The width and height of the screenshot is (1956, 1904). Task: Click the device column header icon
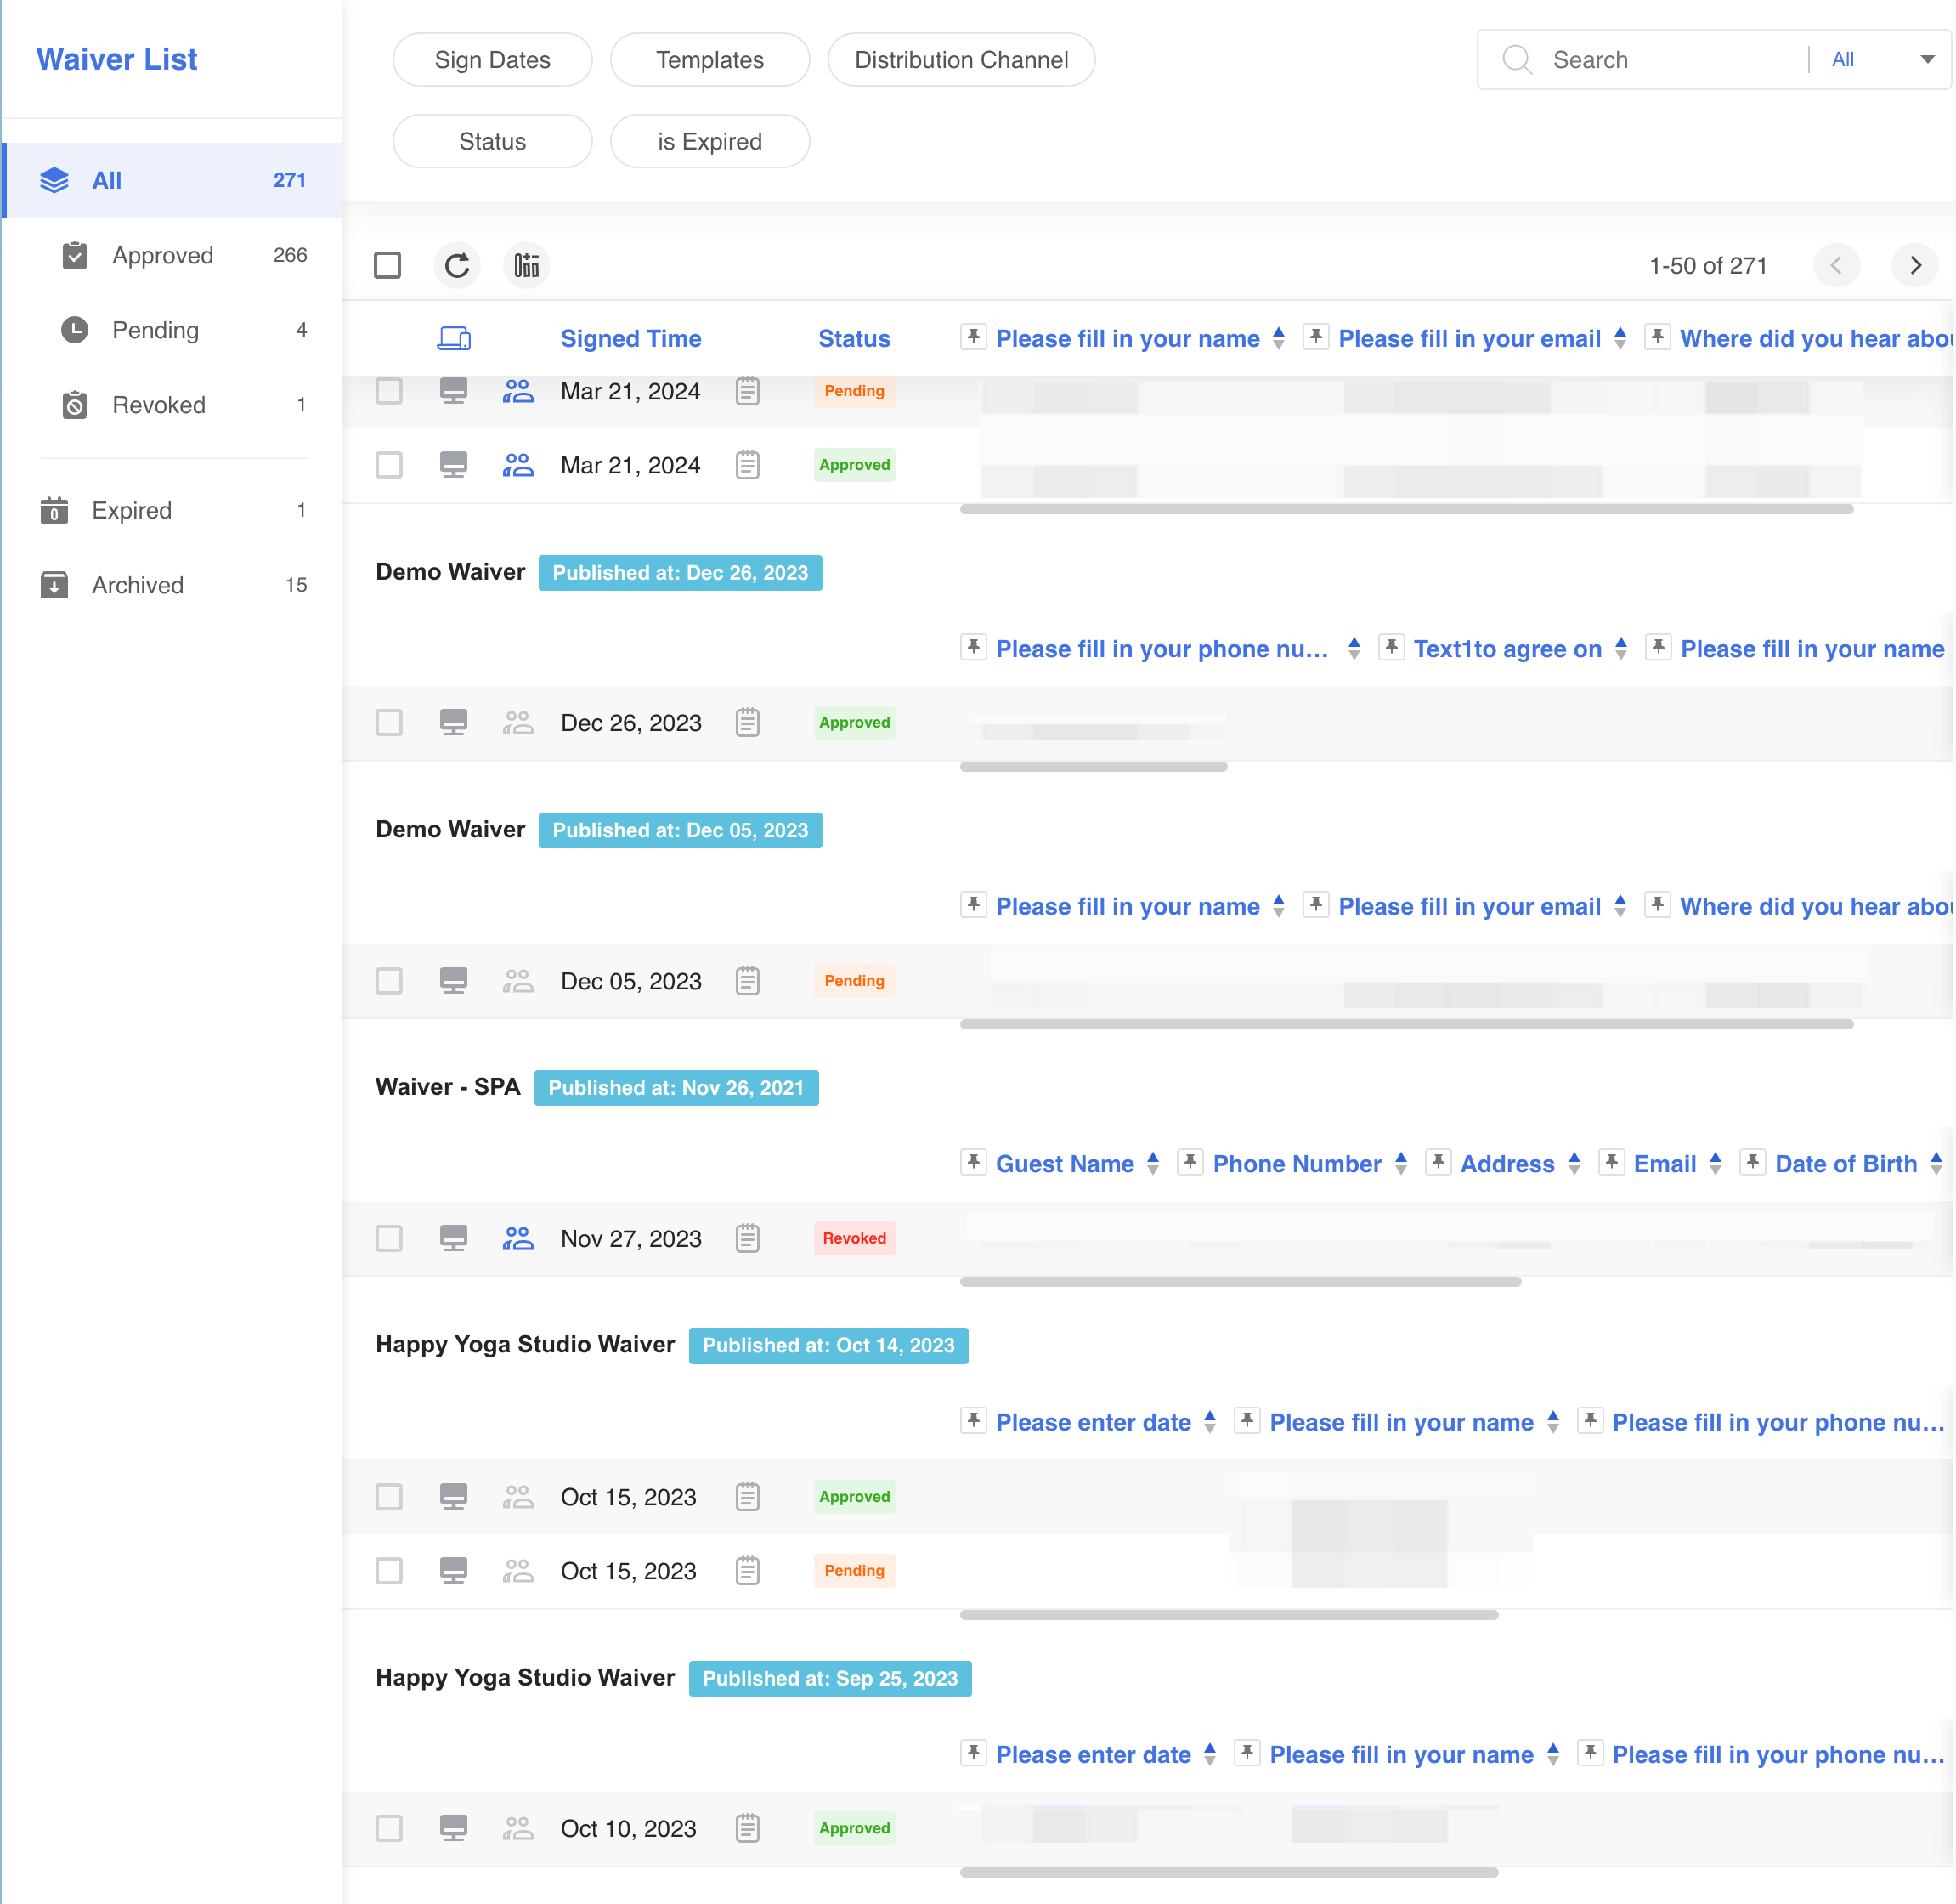454,339
